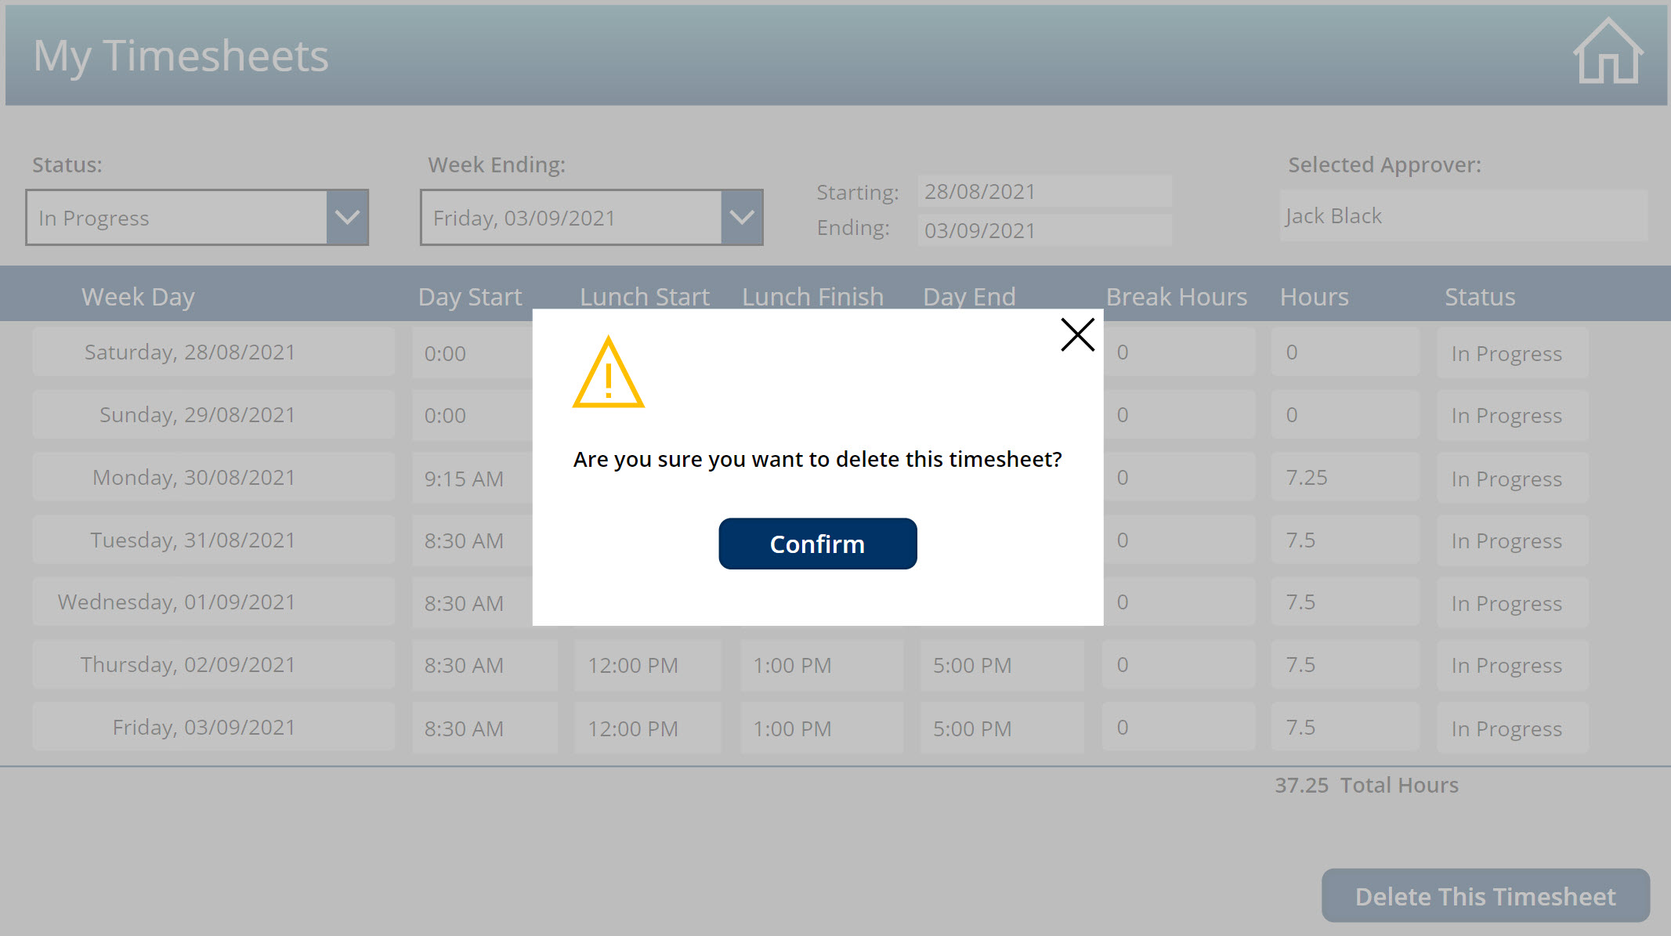Select the Status cell for Friday, 03/09/2021
The height and width of the screenshot is (936, 1671).
[x=1511, y=727]
